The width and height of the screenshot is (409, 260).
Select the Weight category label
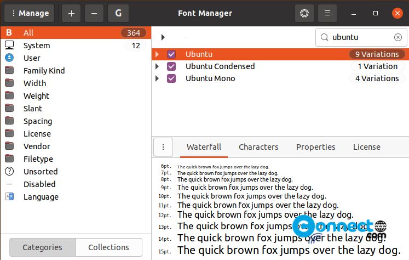pos(36,96)
